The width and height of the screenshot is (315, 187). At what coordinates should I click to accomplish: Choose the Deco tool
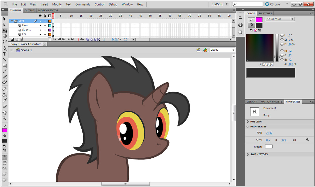pyautogui.click(x=4, y=83)
